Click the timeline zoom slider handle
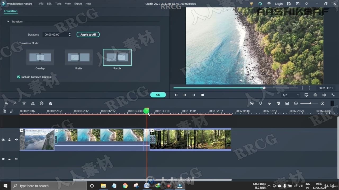 point(310,103)
